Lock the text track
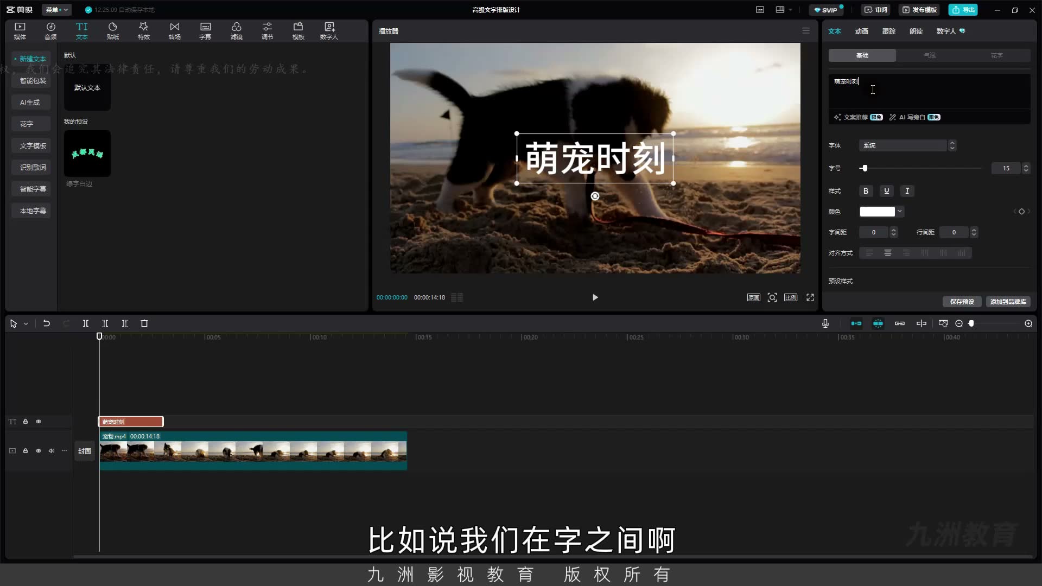This screenshot has width=1042, height=586. point(26,422)
